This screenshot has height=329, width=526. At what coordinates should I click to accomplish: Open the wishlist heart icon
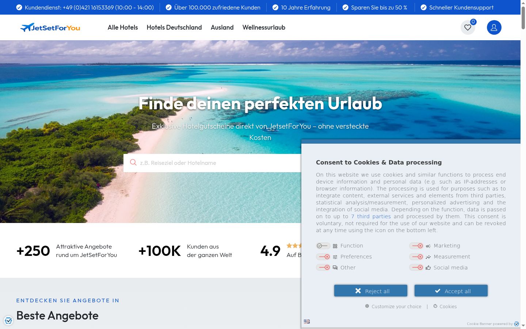pos(468,27)
